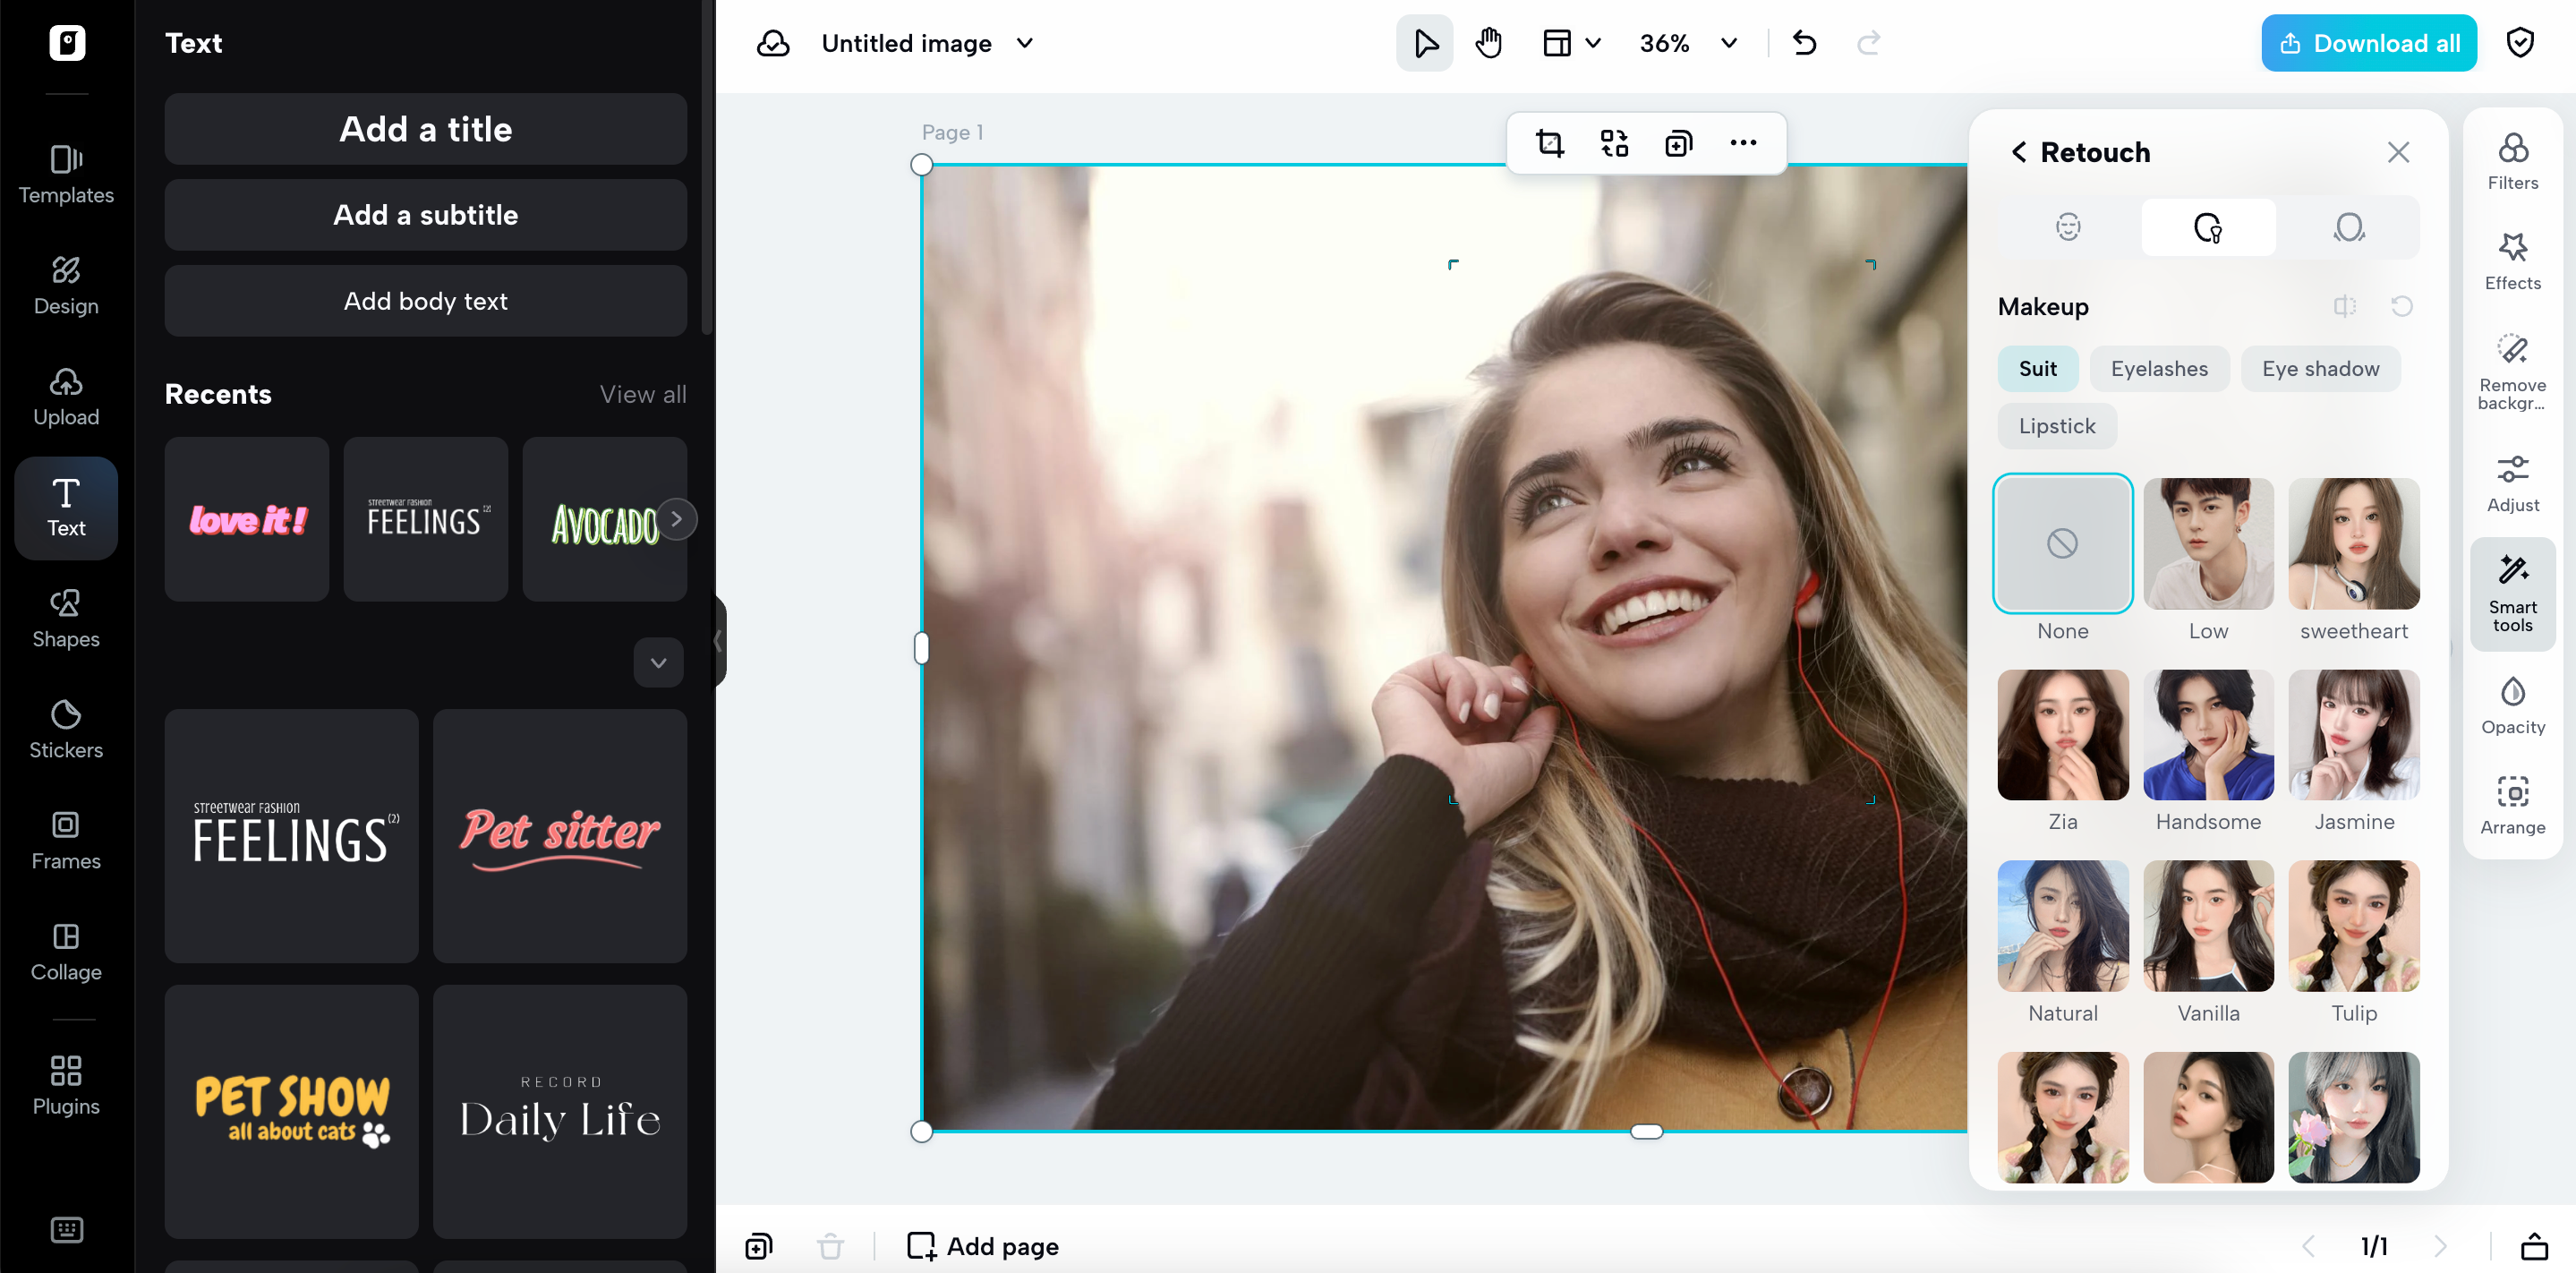Screen dimensions: 2576x1273
Task: Switch to the body reshape retouch tab
Action: coord(2347,228)
